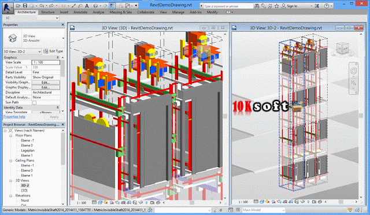This screenshot has width=370, height=215.
Task: Click the binoculars search icon
Action: 257,6
